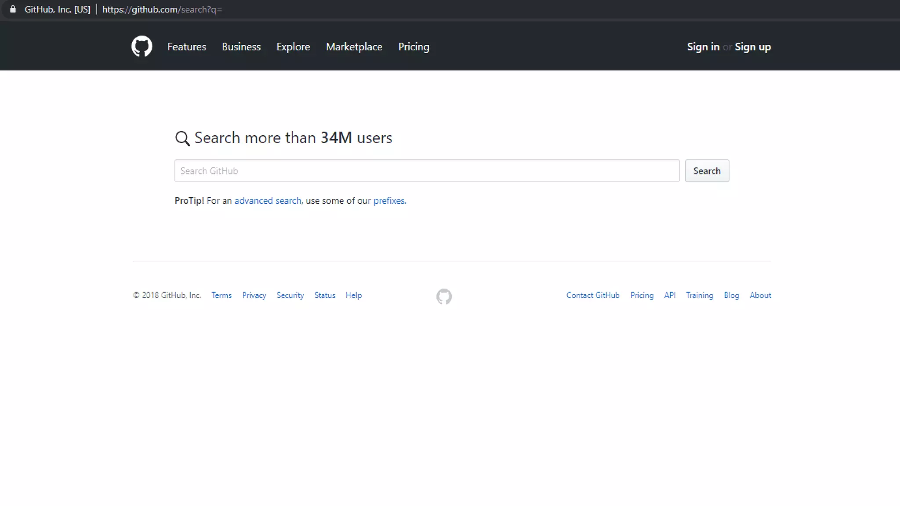
Task: Click the URL in the address bar
Action: 162,9
